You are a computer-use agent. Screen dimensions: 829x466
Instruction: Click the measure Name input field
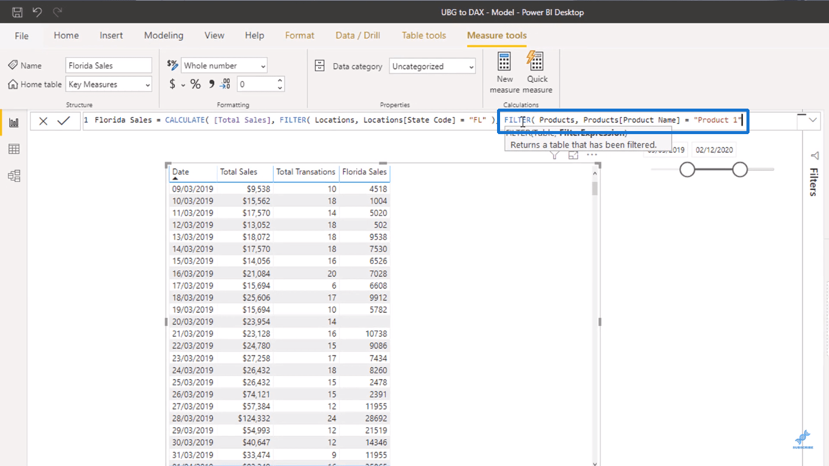coord(109,66)
